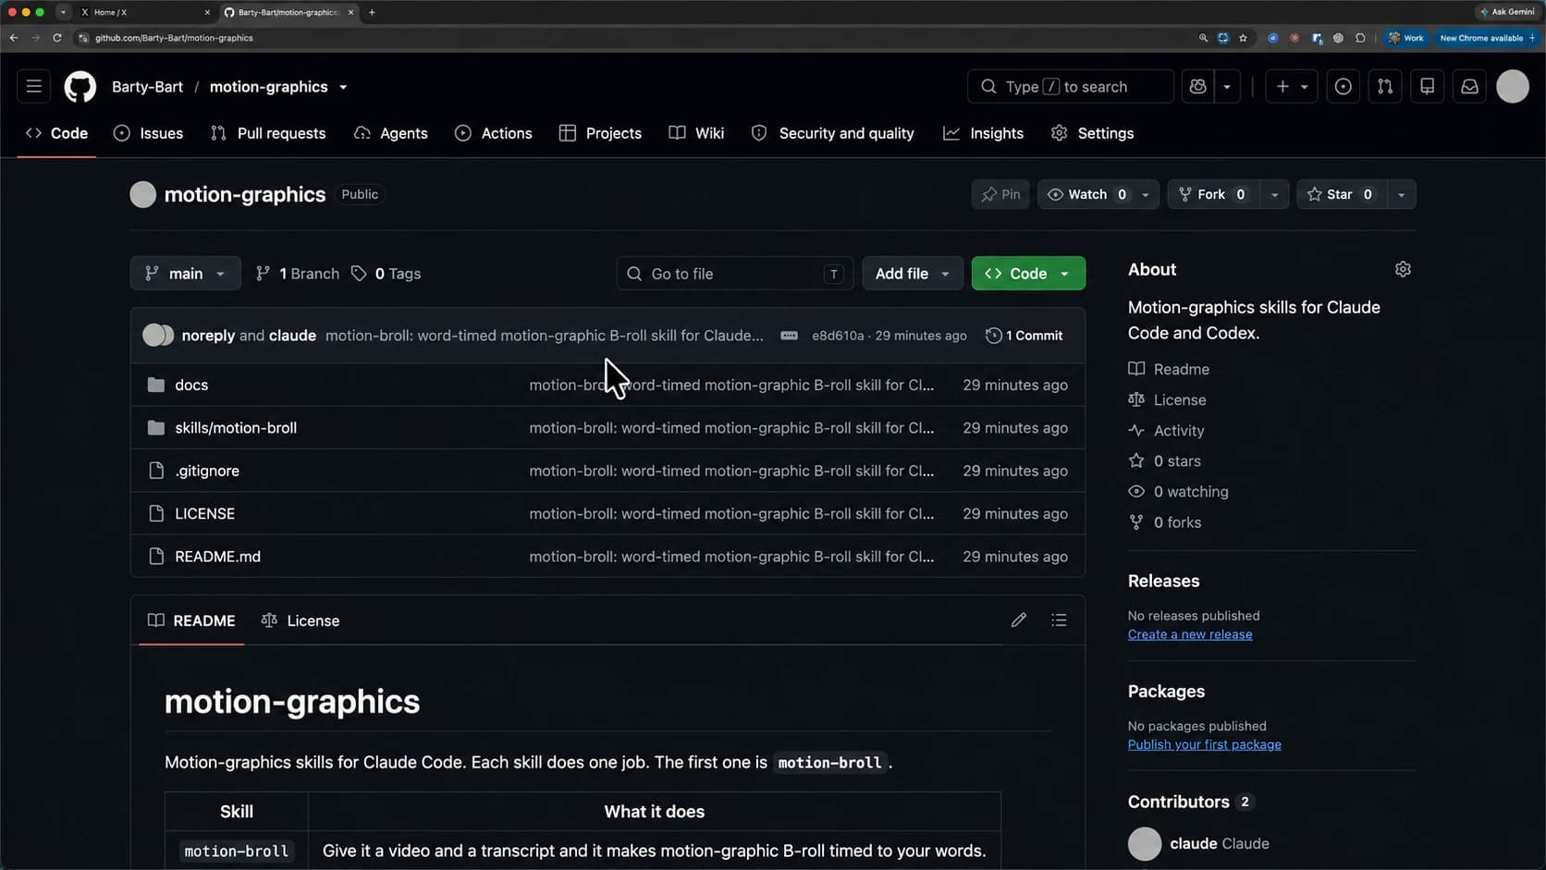
Task: Open the GitHub home logo
Action: coord(80,87)
